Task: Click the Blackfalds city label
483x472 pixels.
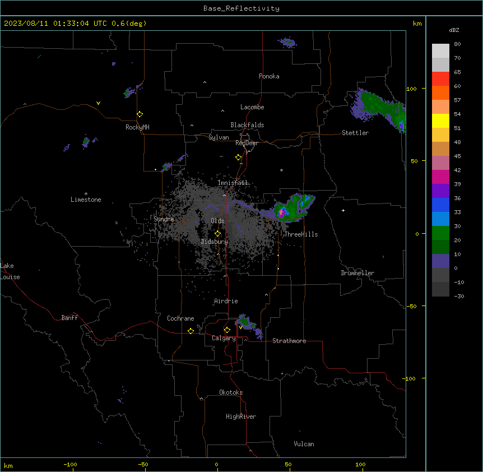Action: 247,125
